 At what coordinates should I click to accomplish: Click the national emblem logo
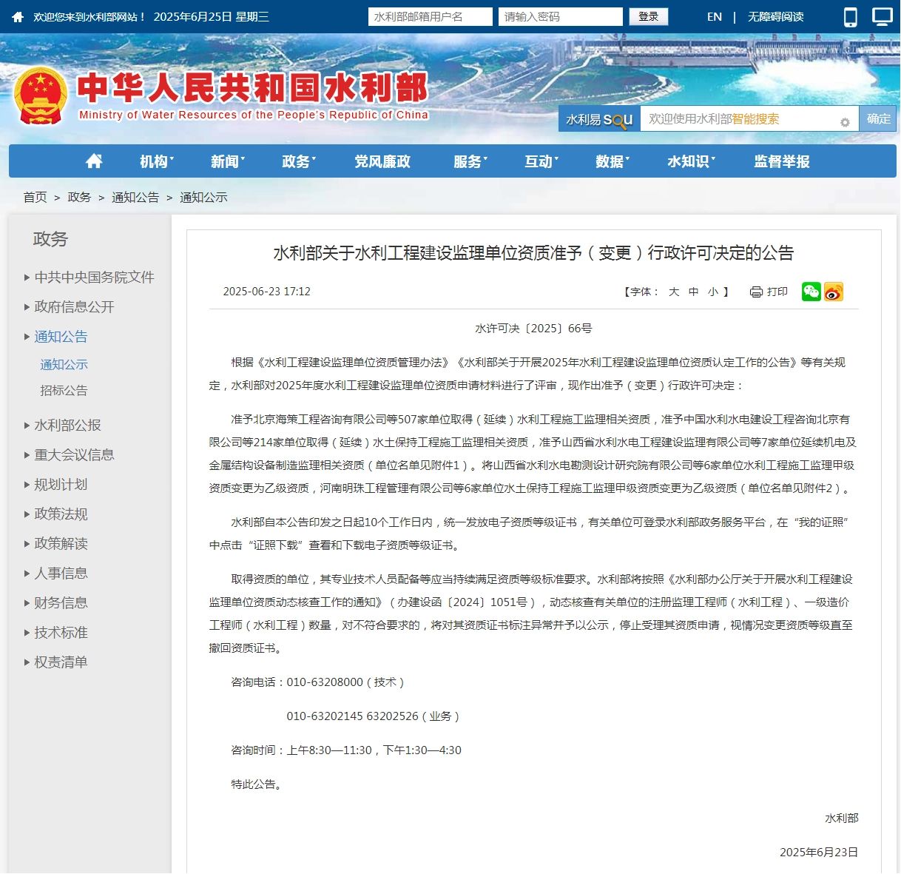pos(41,96)
